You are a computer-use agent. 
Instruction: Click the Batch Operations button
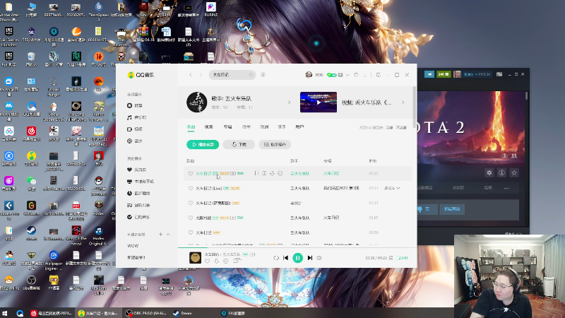275,145
